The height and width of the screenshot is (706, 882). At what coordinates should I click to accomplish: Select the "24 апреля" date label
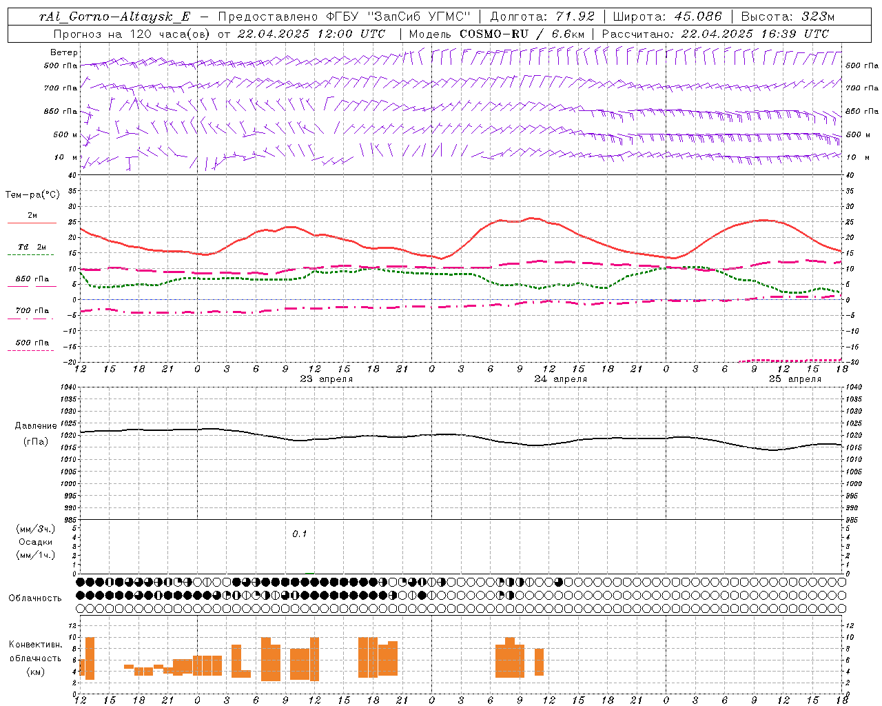click(561, 379)
